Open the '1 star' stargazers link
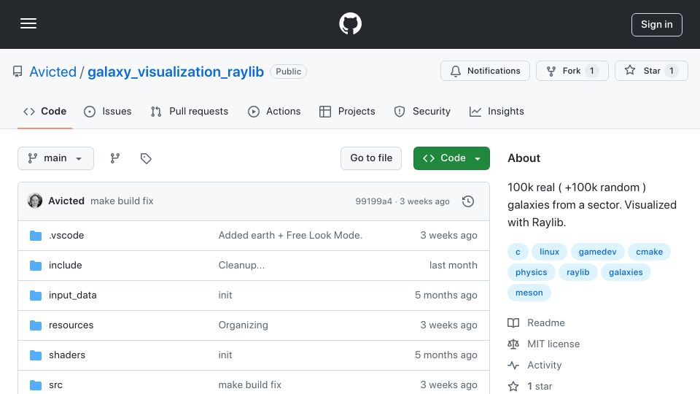Viewport: 700px width, 394px height. 530,387
